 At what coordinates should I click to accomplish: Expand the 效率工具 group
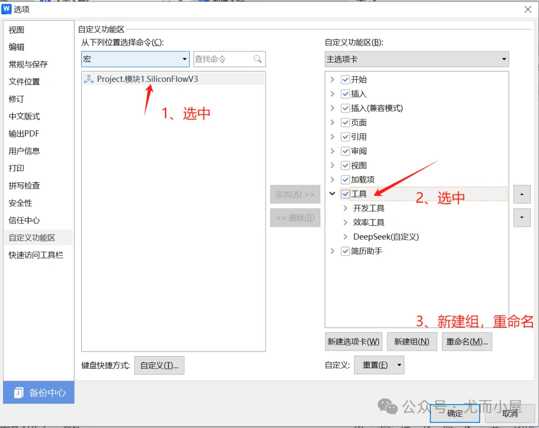tap(345, 222)
